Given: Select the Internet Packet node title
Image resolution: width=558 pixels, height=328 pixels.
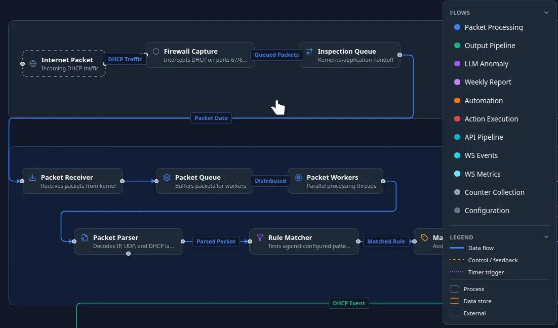Looking at the screenshot, I should (x=67, y=60).
